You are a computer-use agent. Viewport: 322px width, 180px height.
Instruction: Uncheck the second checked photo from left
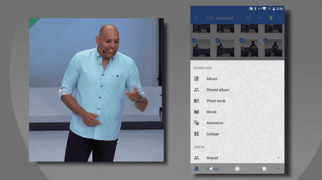point(218,40)
